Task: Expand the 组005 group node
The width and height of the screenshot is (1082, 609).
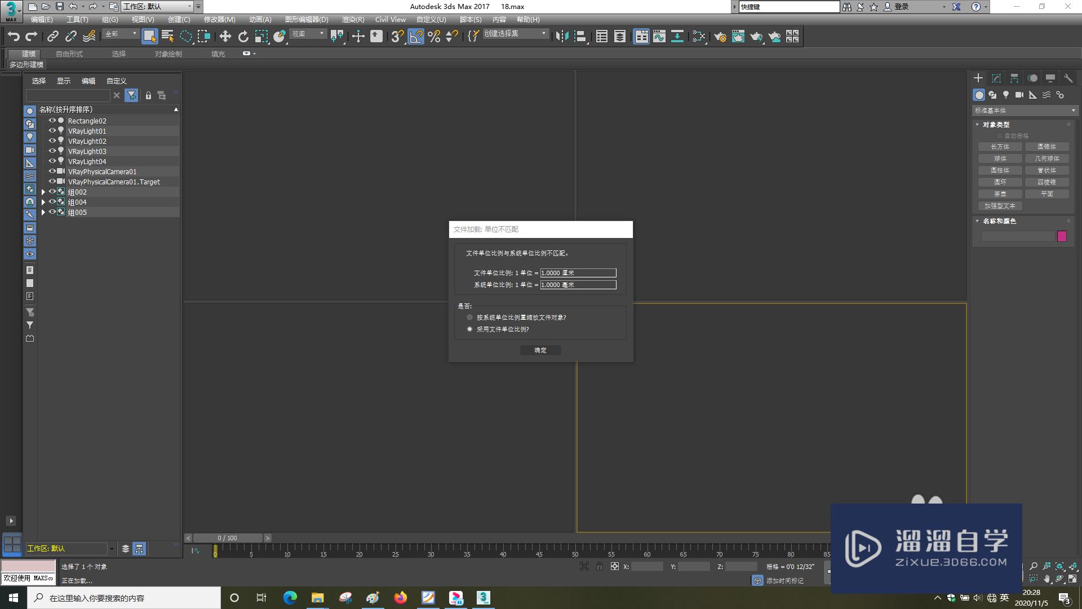Action: pos(43,213)
